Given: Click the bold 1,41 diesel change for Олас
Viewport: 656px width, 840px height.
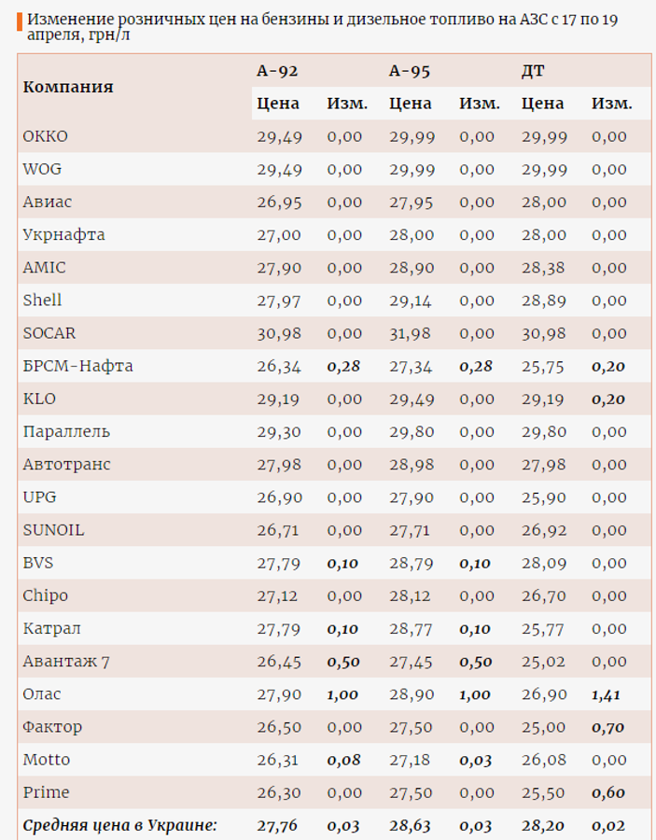Looking at the screenshot, I should click(609, 694).
